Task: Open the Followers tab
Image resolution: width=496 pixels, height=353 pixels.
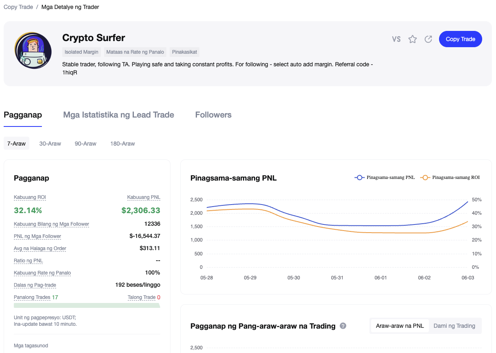Action: click(x=213, y=115)
